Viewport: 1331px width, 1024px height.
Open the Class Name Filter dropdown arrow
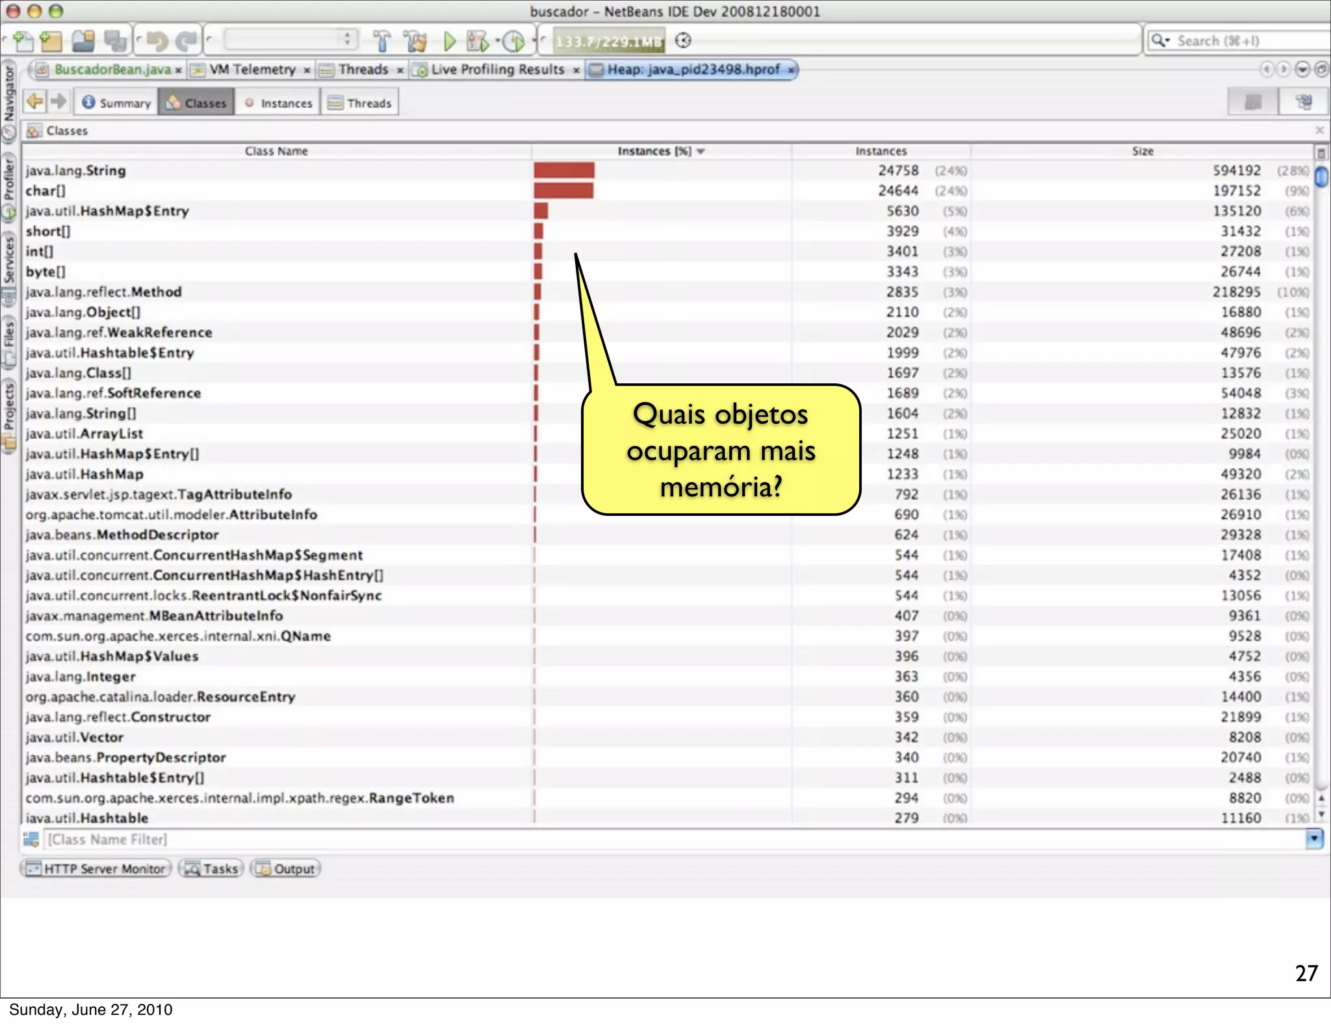tap(1314, 839)
